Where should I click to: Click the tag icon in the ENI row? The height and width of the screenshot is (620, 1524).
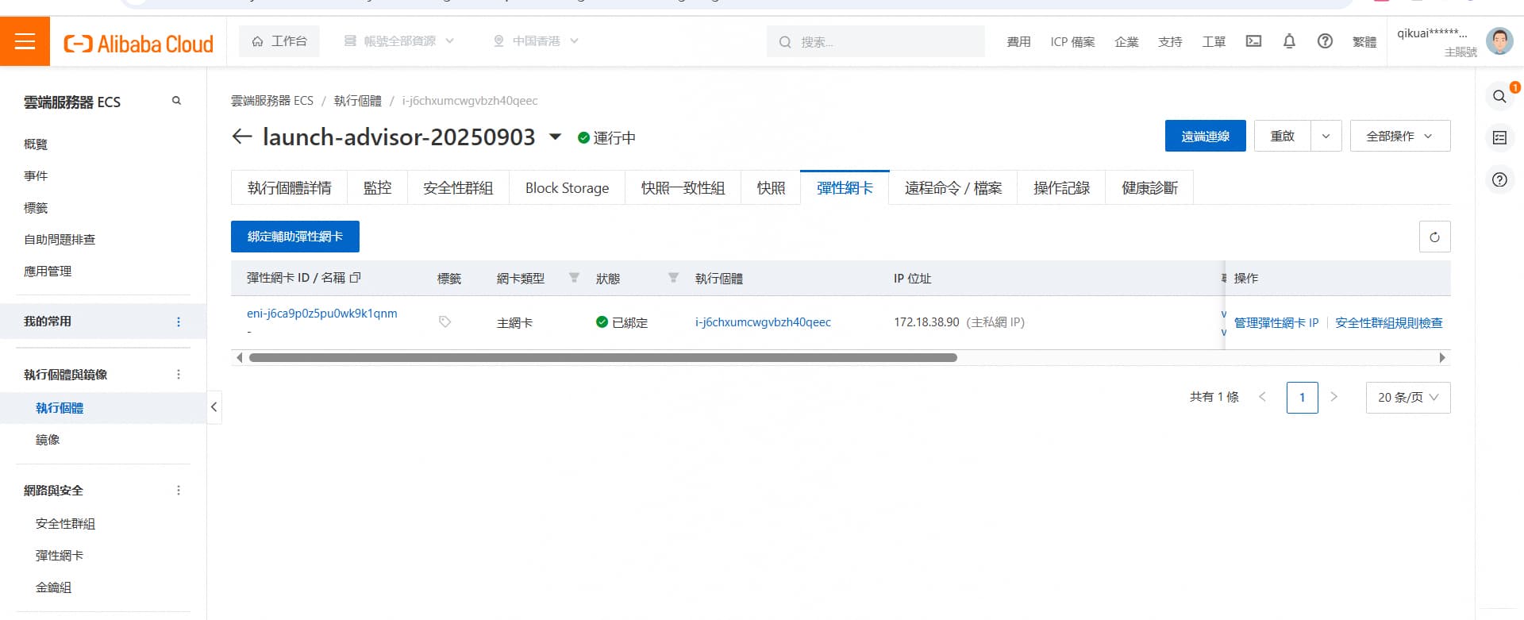[x=444, y=322]
